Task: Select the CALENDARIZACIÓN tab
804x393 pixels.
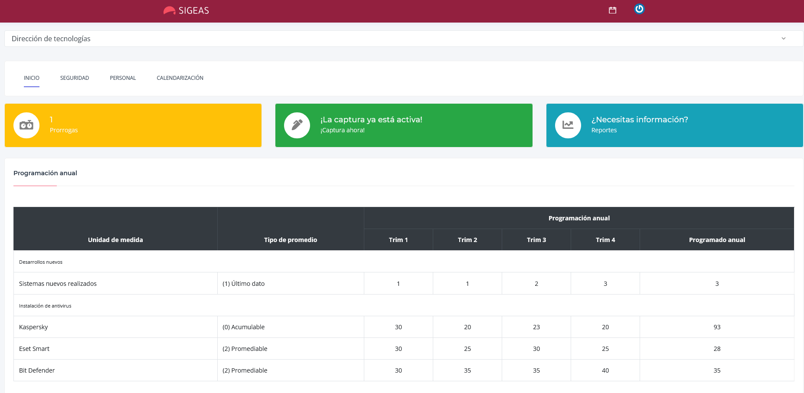Action: 180,78
